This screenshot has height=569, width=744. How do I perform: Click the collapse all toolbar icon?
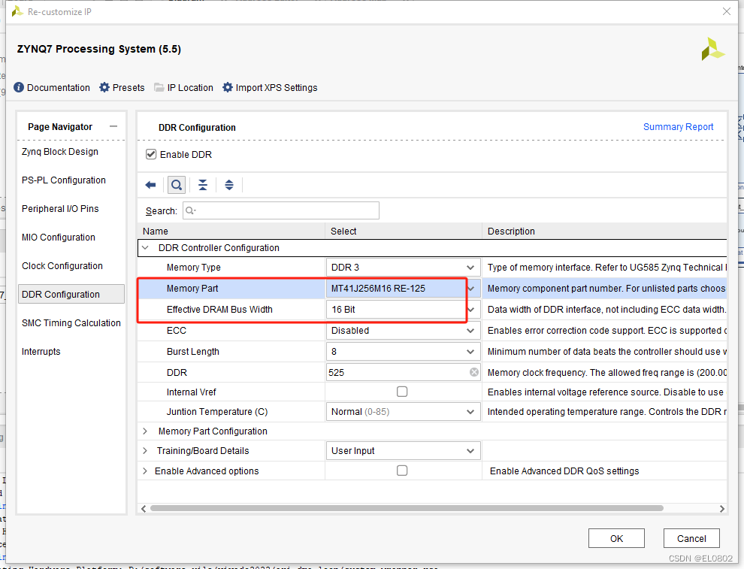(203, 185)
